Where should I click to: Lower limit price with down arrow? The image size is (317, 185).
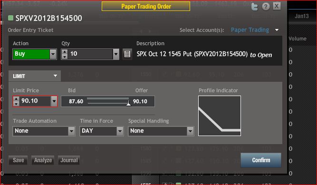[16, 104]
